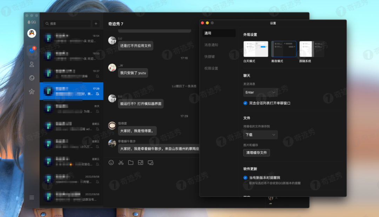379x217 pixels.
Task: Open the screen share icon in chat toolbar
Action: pos(150,163)
